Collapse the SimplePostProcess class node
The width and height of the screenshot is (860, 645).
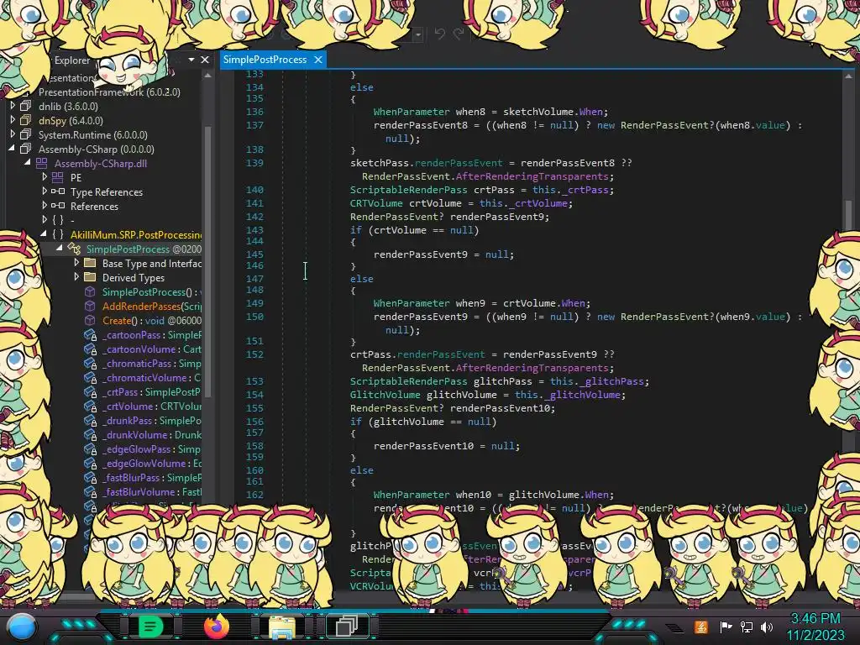tap(60, 249)
